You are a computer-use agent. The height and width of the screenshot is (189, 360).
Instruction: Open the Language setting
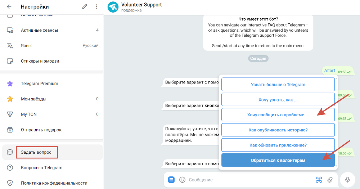[x=51, y=45]
